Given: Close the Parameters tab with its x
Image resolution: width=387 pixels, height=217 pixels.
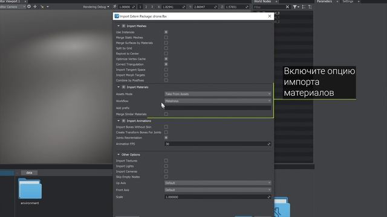Looking at the screenshot, I should 337,1.
